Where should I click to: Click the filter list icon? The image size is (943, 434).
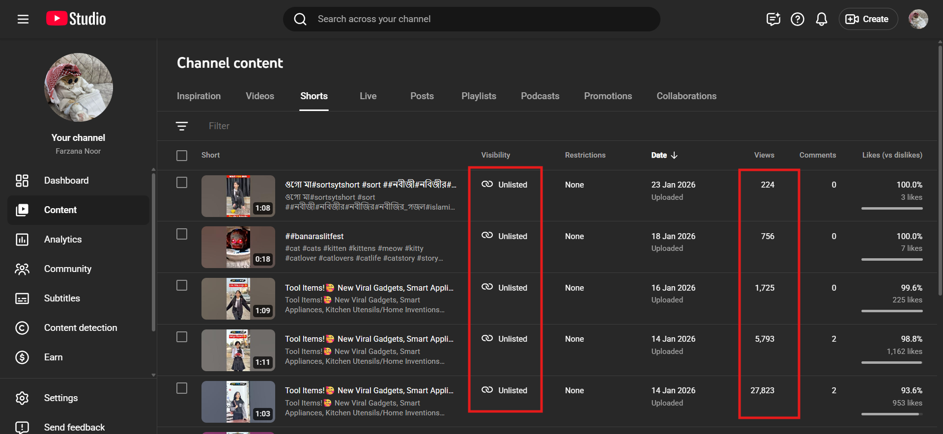(x=182, y=126)
